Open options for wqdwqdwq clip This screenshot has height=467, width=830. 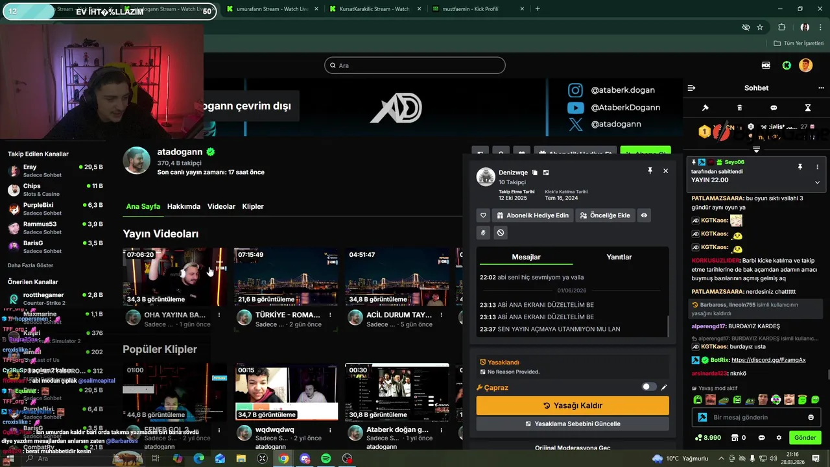(330, 429)
